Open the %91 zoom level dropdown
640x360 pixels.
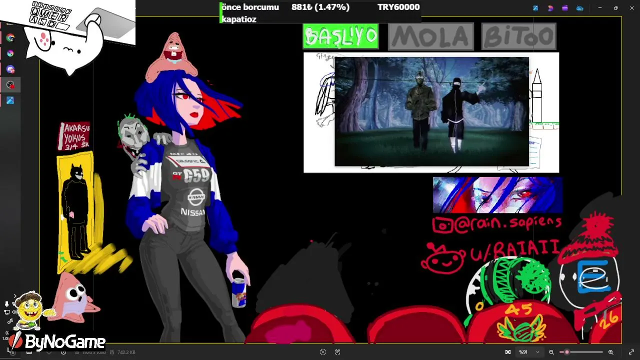[x=529, y=352]
